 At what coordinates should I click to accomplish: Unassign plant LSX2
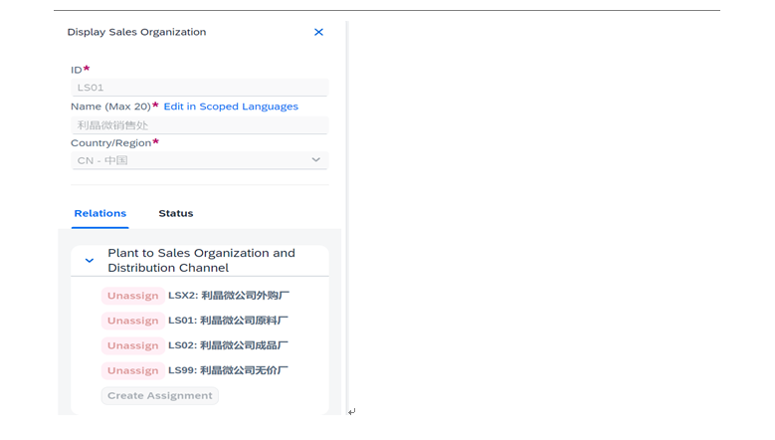[133, 296]
